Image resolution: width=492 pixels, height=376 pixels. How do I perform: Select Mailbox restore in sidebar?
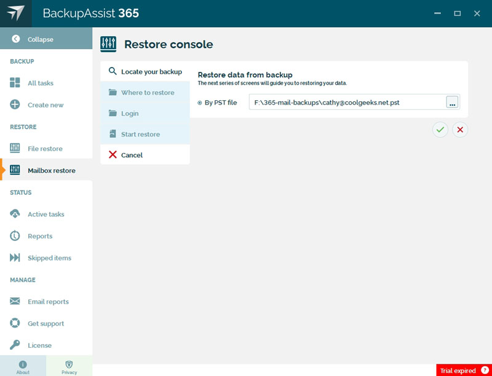(46, 170)
